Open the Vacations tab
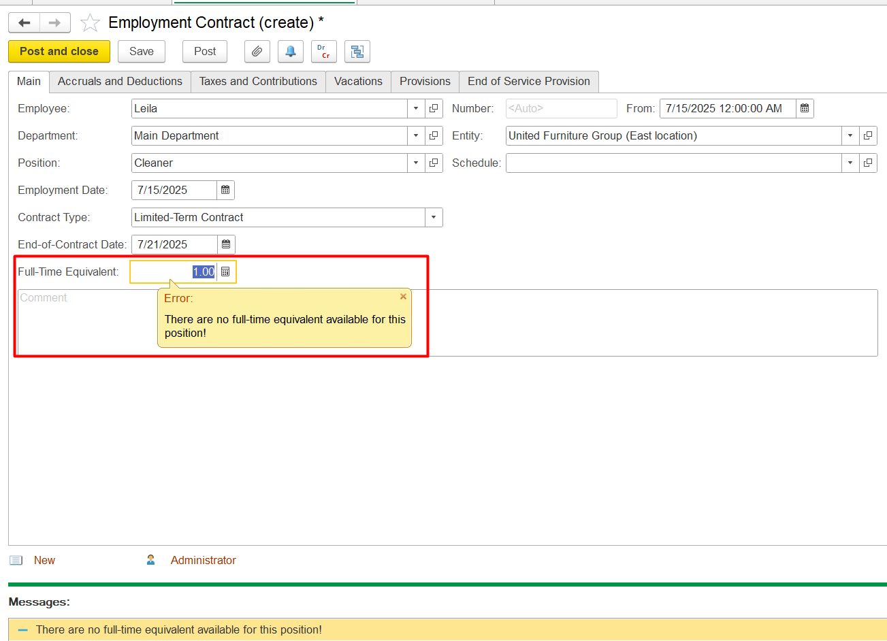Image resolution: width=887 pixels, height=641 pixels. pos(358,81)
